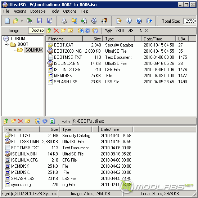Click the folder-with-label icon beside the image gear
198x198 pixels.
click(x=95, y=31)
